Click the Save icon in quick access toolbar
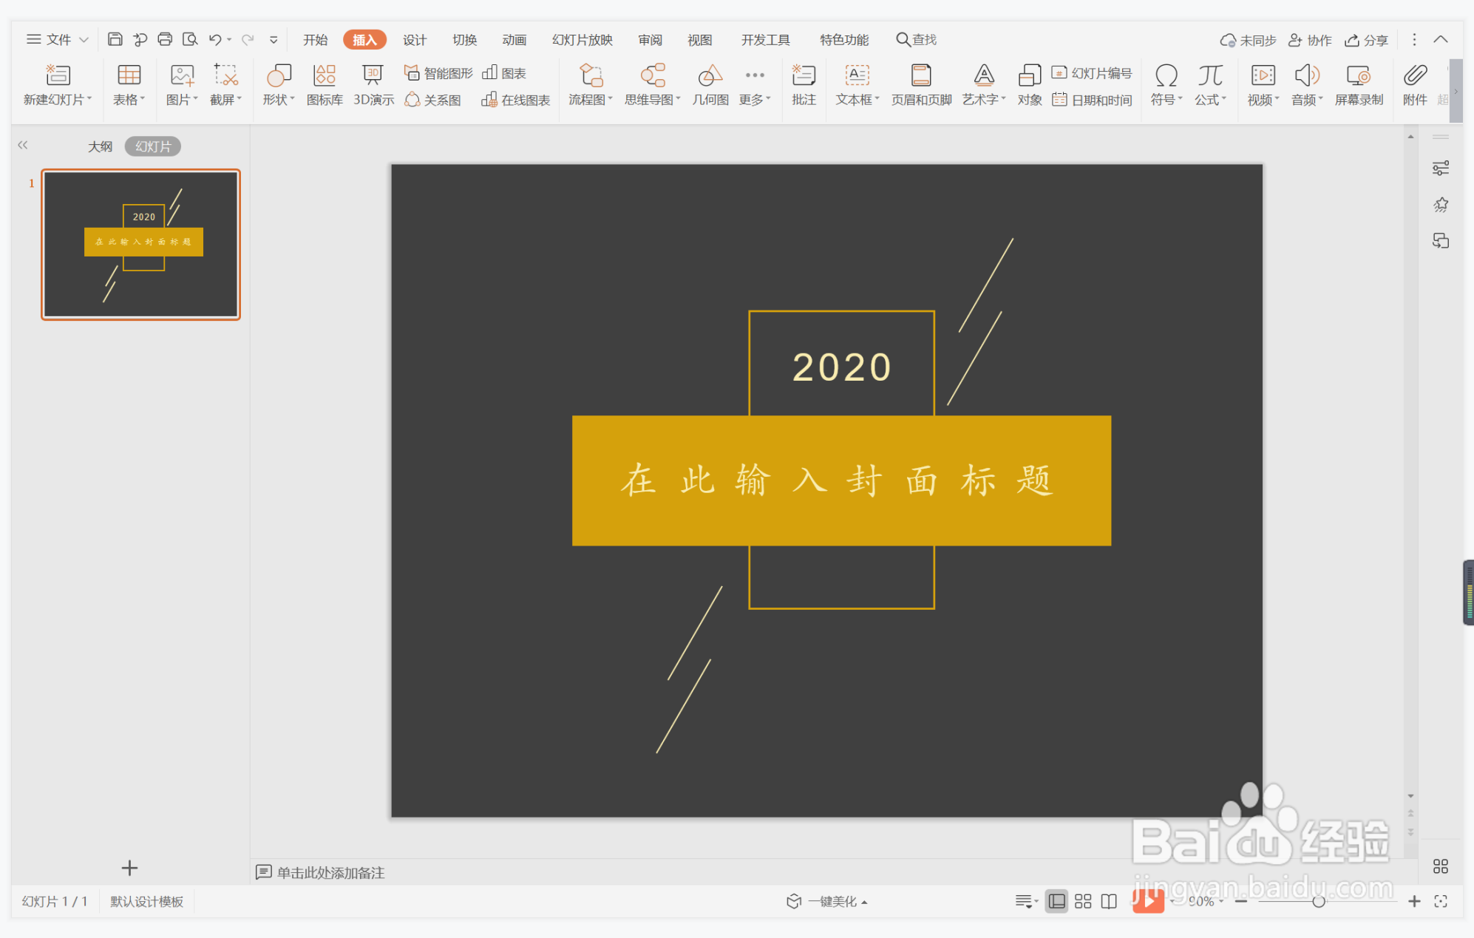Viewport: 1474px width, 938px height. [115, 39]
